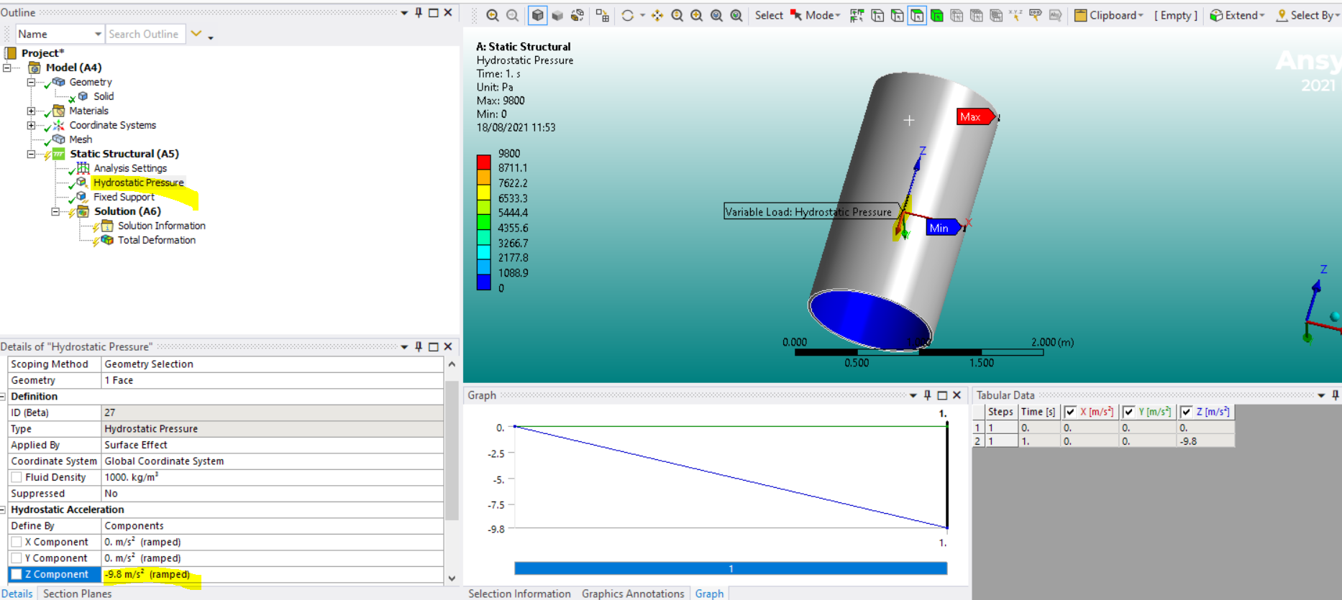Click the red legend color swatch
Viewport: 1342px width, 600px height.
point(483,161)
